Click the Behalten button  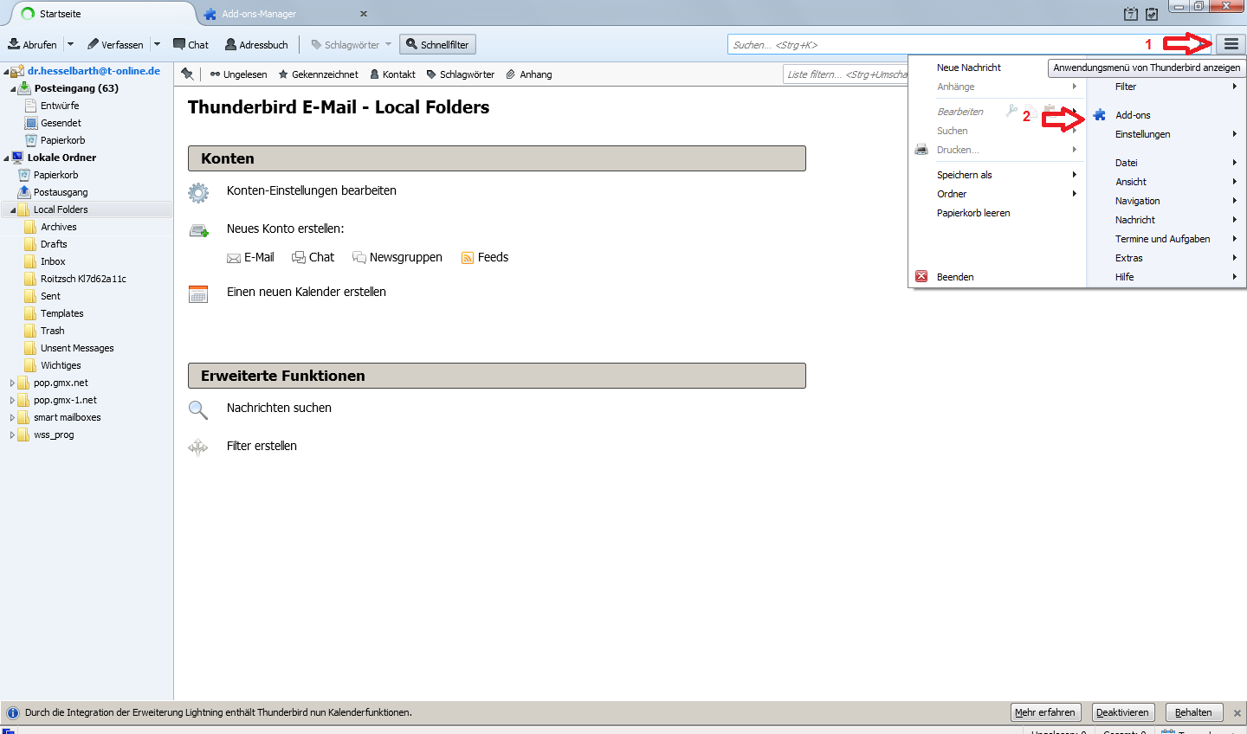[1193, 712]
